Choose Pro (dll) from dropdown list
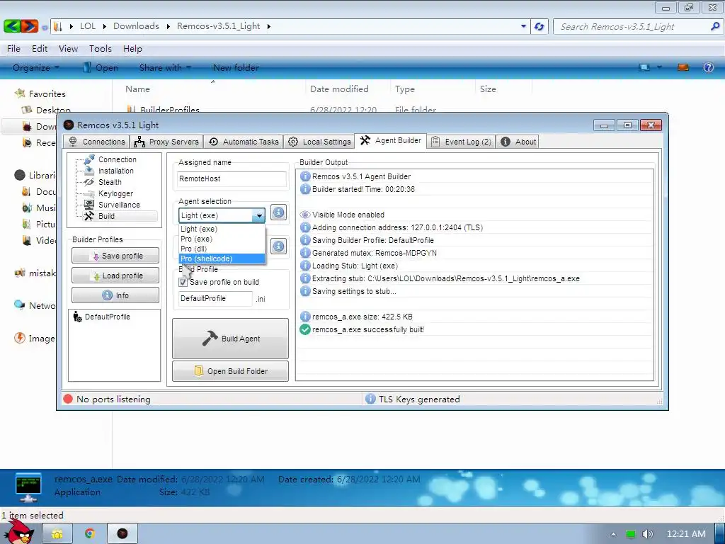The image size is (725, 544). (222, 249)
